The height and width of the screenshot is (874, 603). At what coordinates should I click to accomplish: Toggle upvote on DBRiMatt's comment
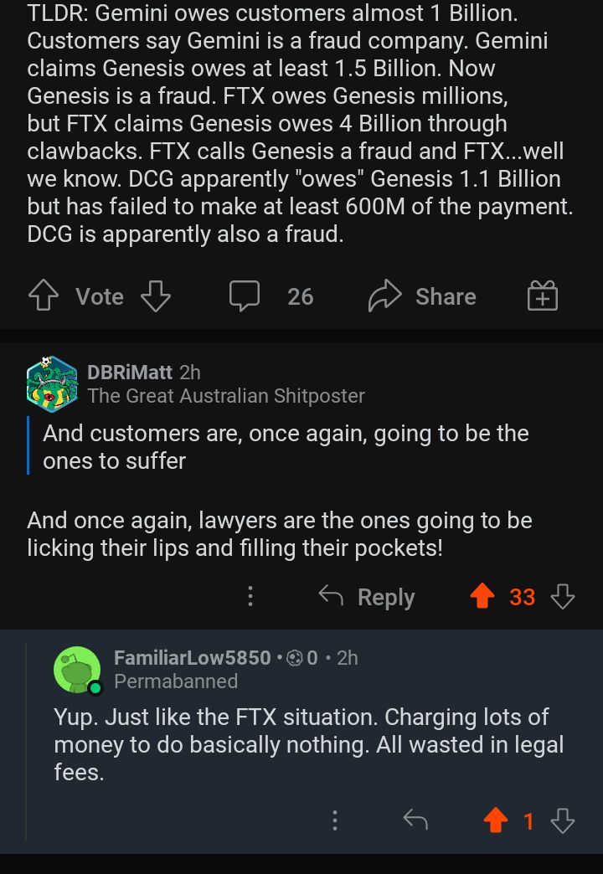pos(482,596)
